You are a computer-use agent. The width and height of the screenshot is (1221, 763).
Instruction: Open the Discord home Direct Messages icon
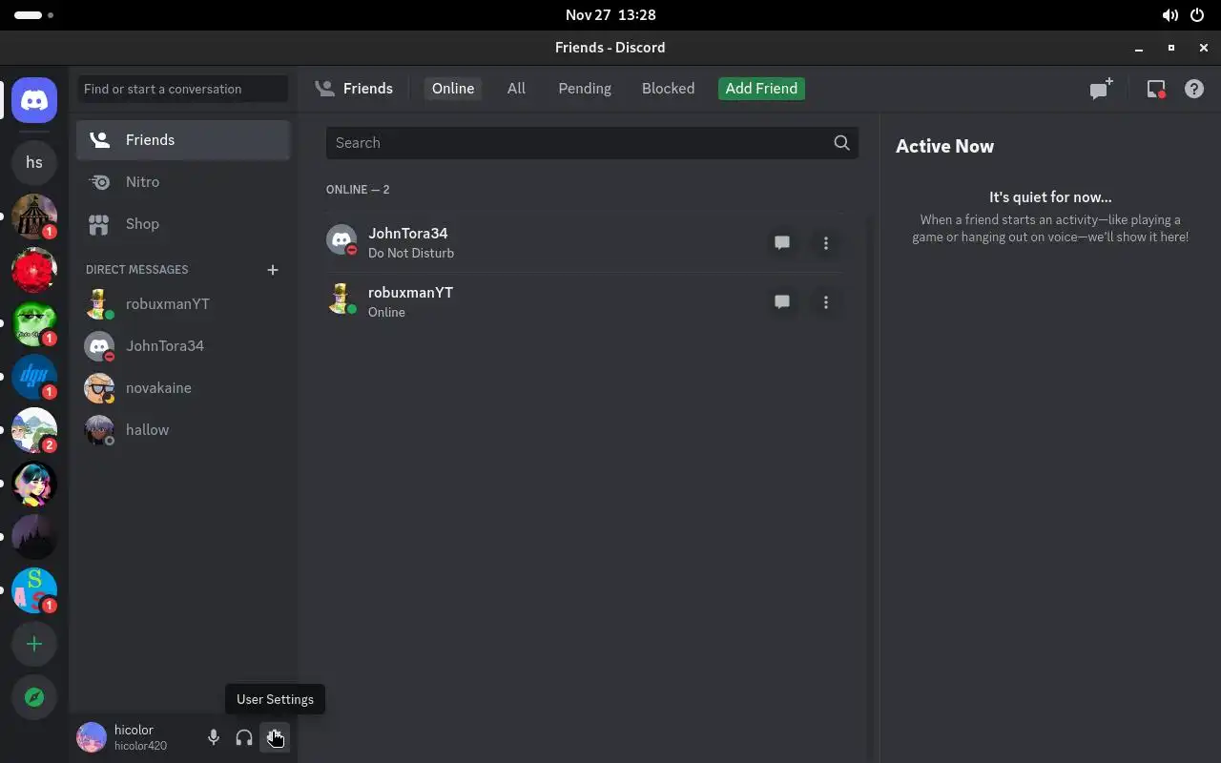point(34,100)
